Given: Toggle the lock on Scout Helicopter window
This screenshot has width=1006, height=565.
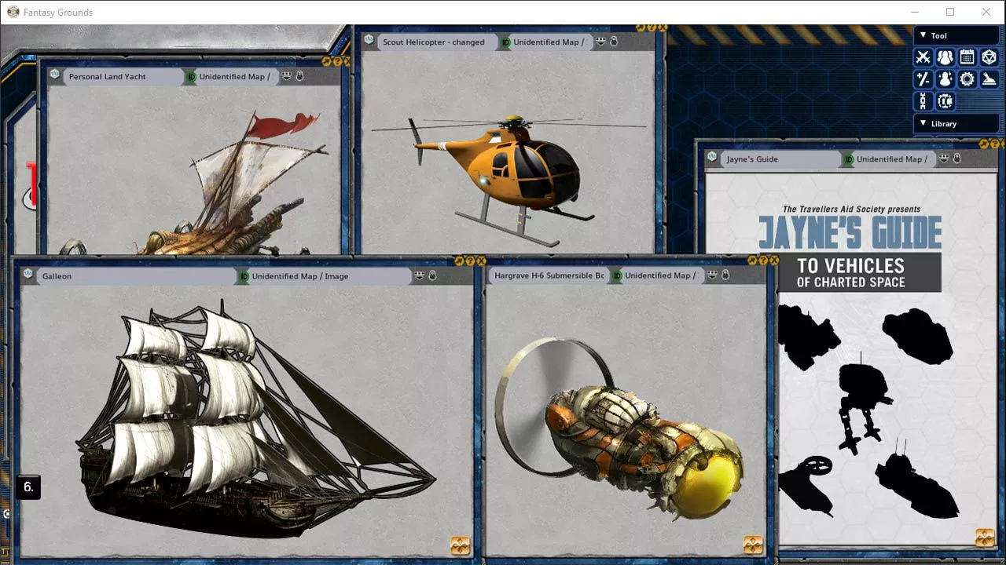Looking at the screenshot, I should click(614, 42).
